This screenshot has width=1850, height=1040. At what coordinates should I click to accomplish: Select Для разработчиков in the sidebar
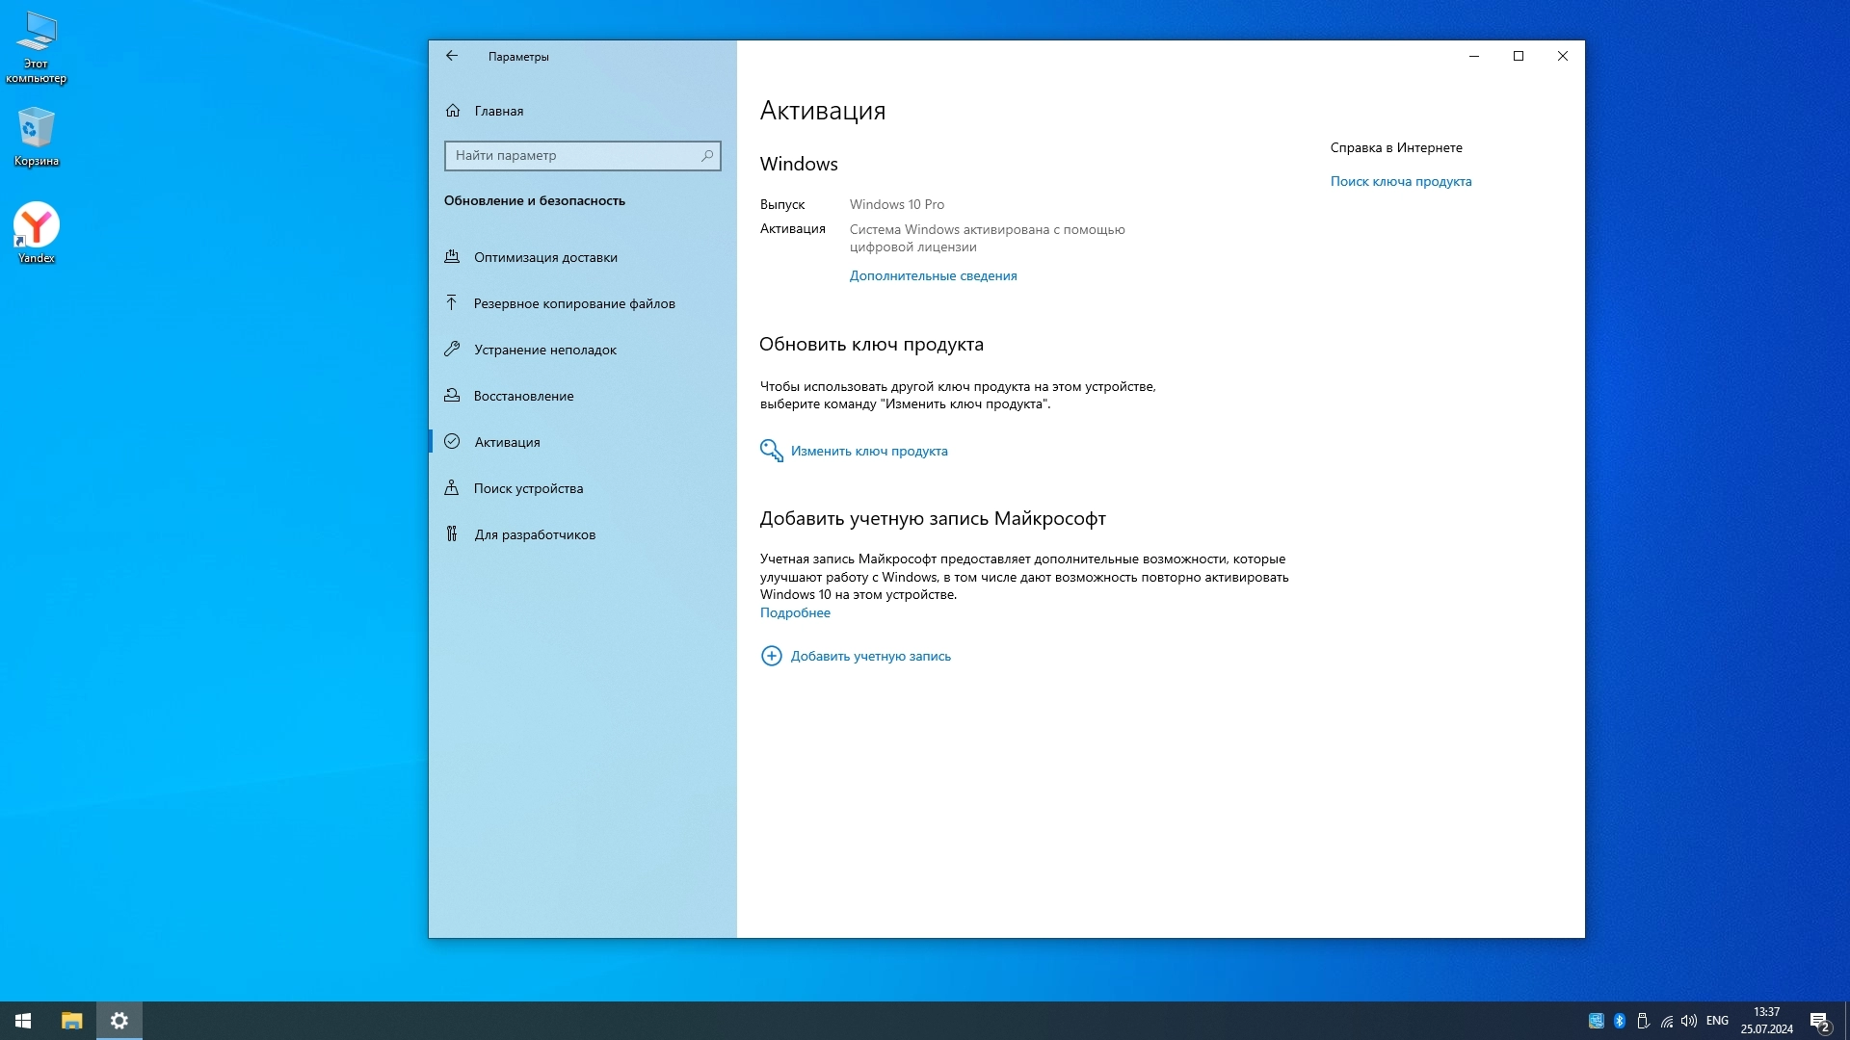tap(534, 534)
